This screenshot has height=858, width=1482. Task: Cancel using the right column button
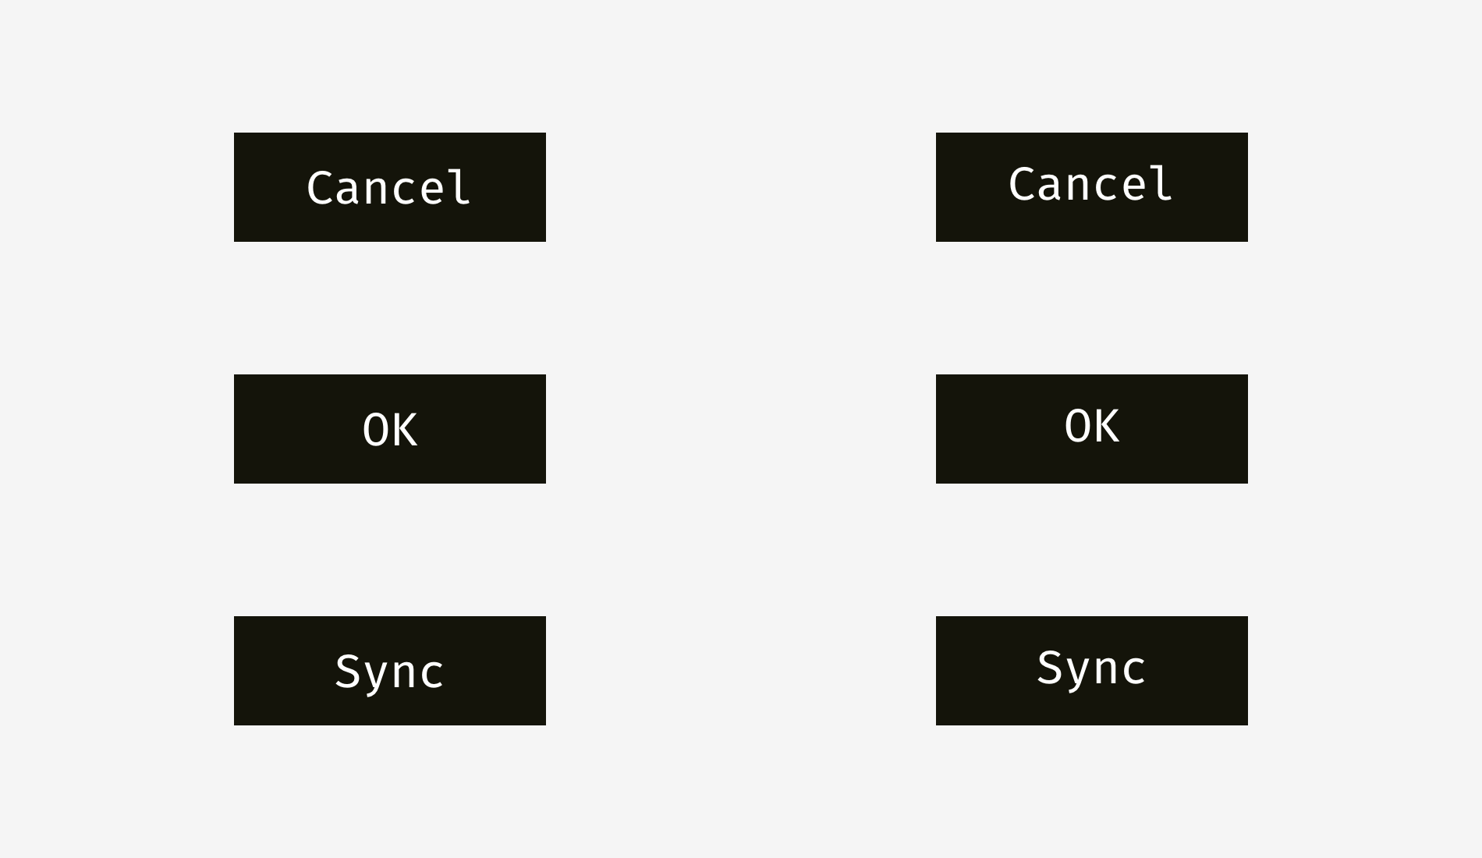coord(1092,187)
